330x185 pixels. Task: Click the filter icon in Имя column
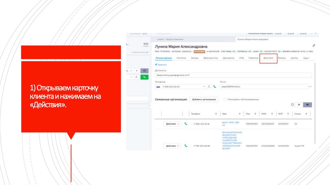coord(239,114)
